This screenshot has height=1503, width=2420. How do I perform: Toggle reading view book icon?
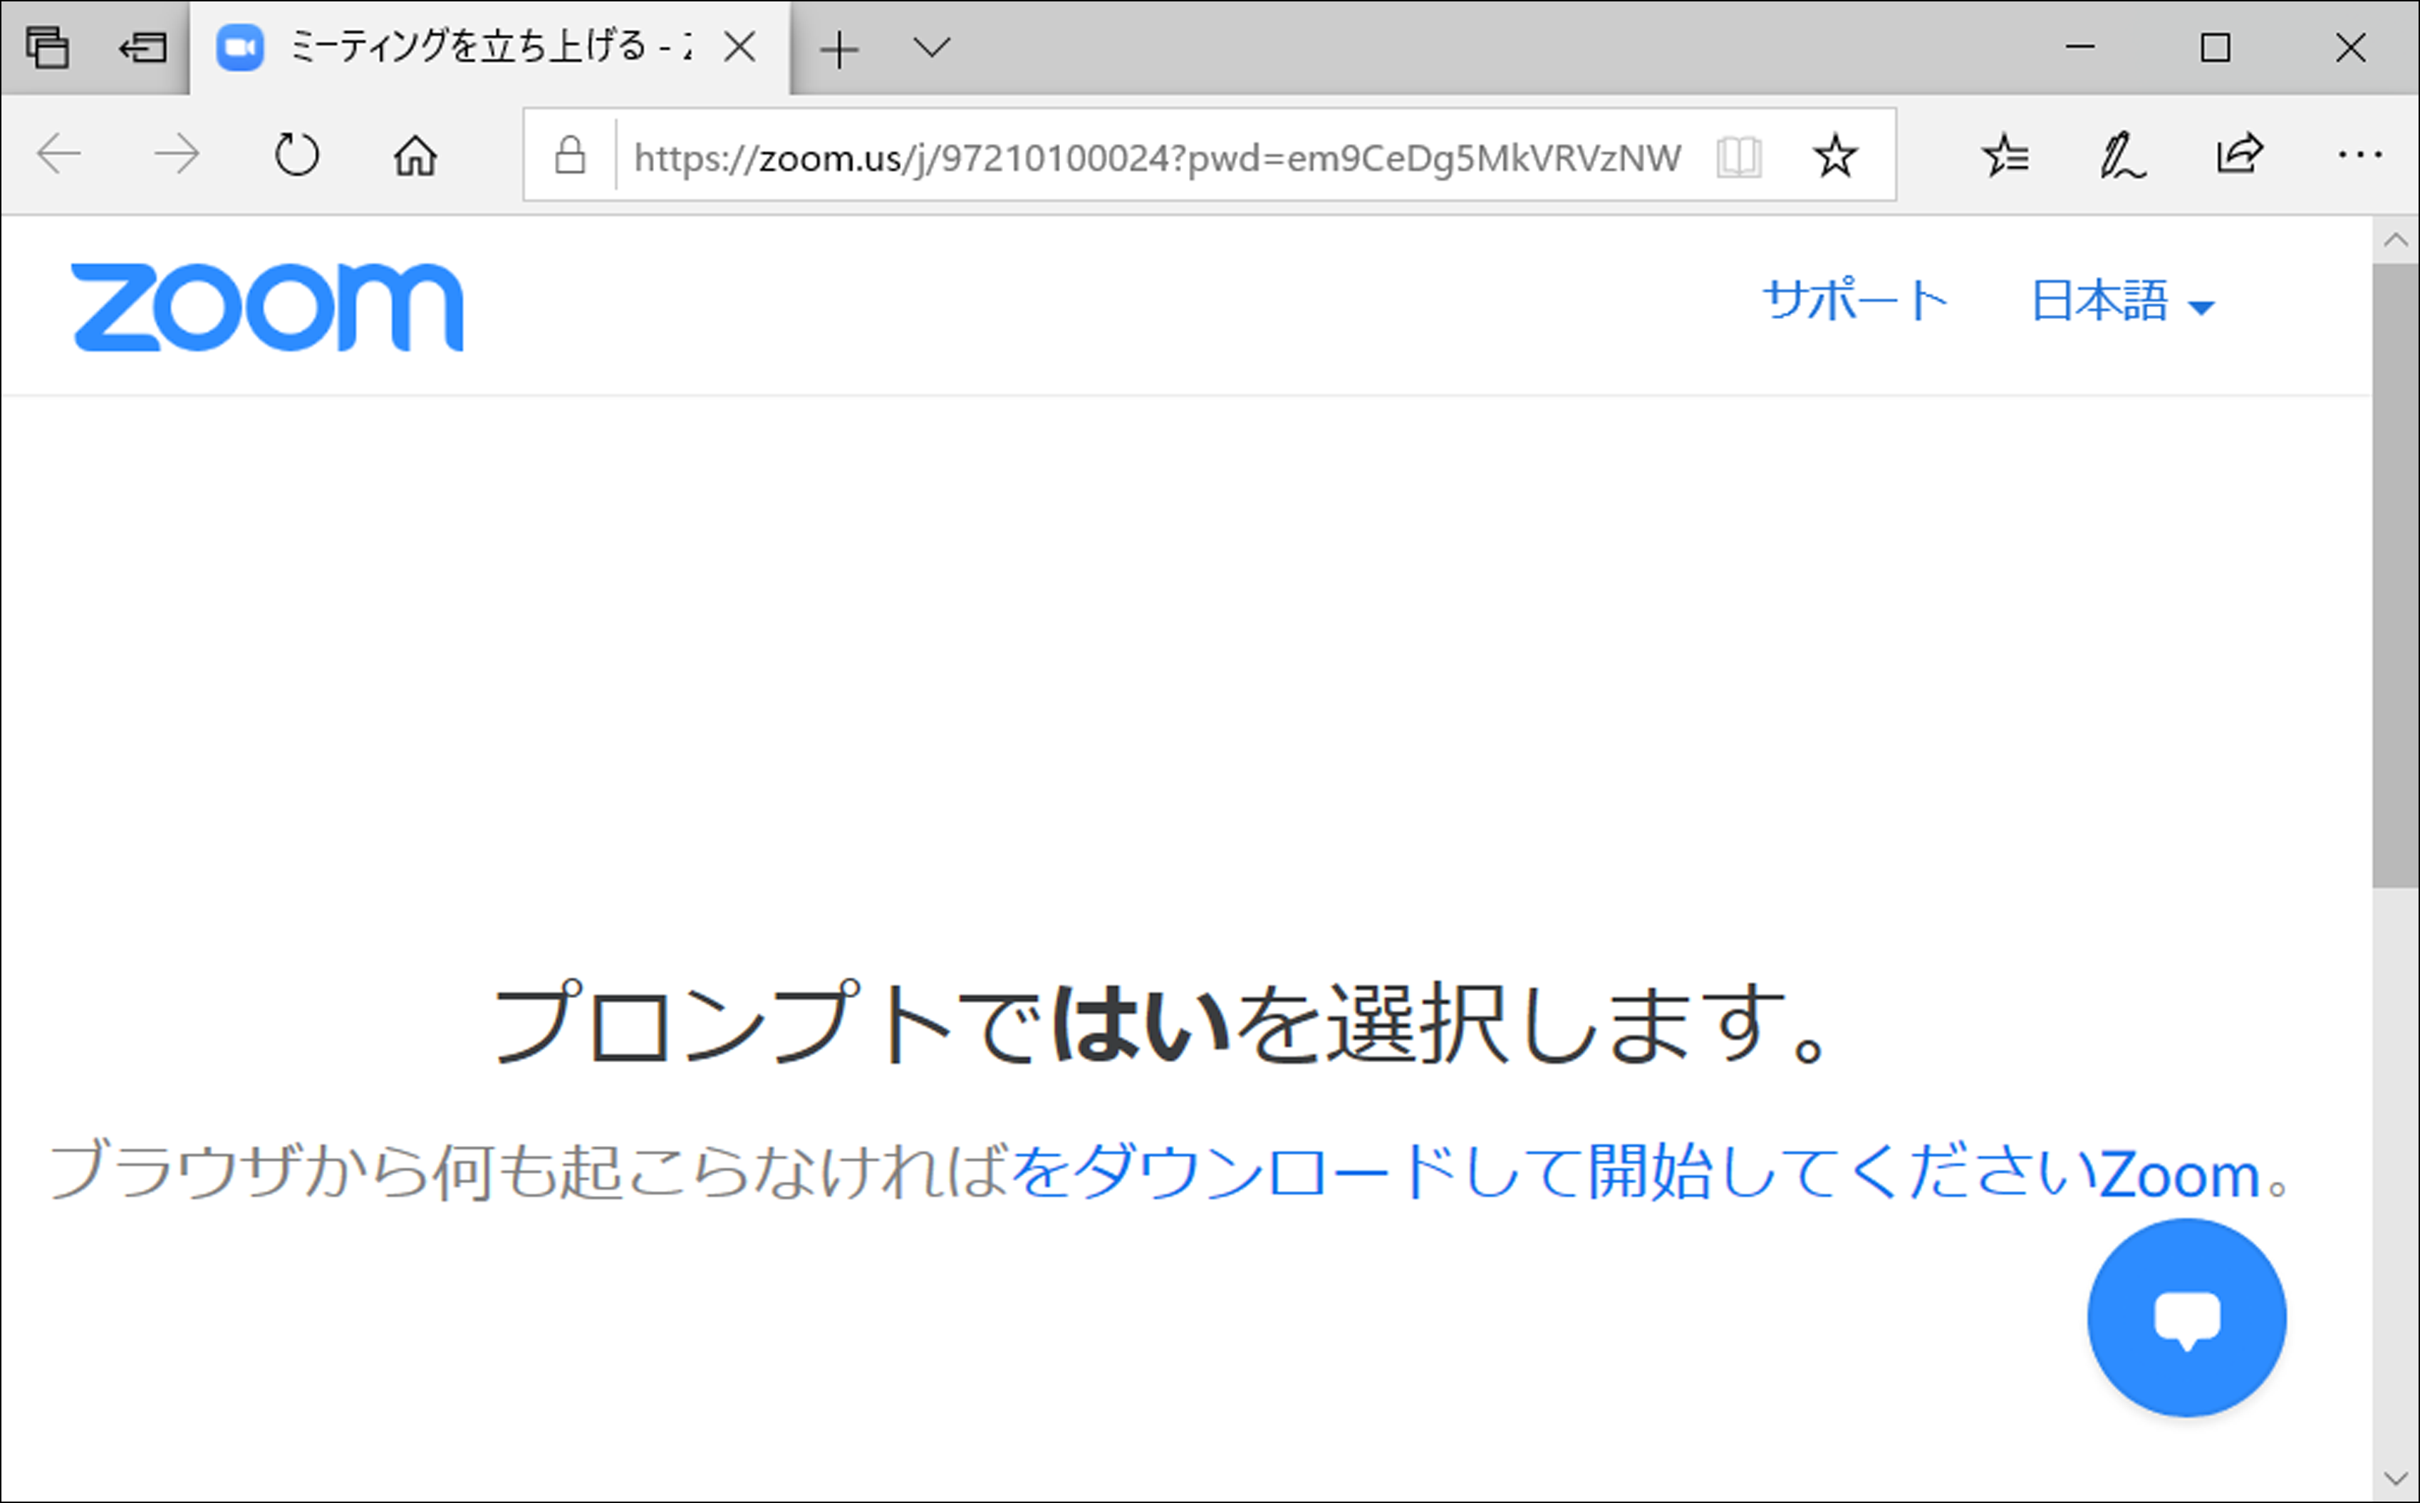(1738, 157)
